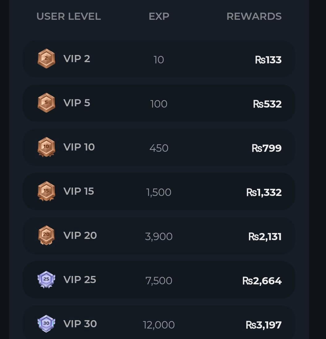Click the Rs799 reward value
The image size is (326, 339).
point(267,148)
